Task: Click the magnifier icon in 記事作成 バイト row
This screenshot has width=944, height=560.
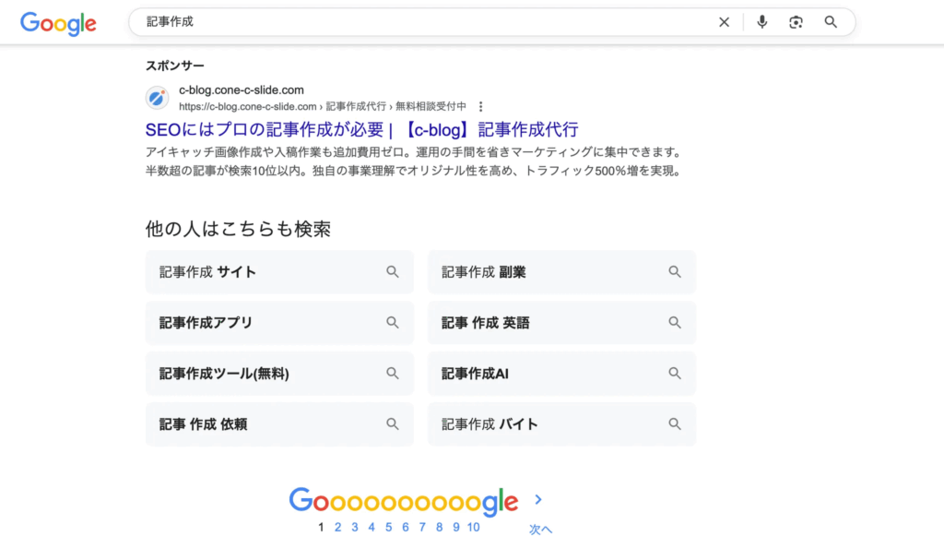Action: (x=675, y=423)
